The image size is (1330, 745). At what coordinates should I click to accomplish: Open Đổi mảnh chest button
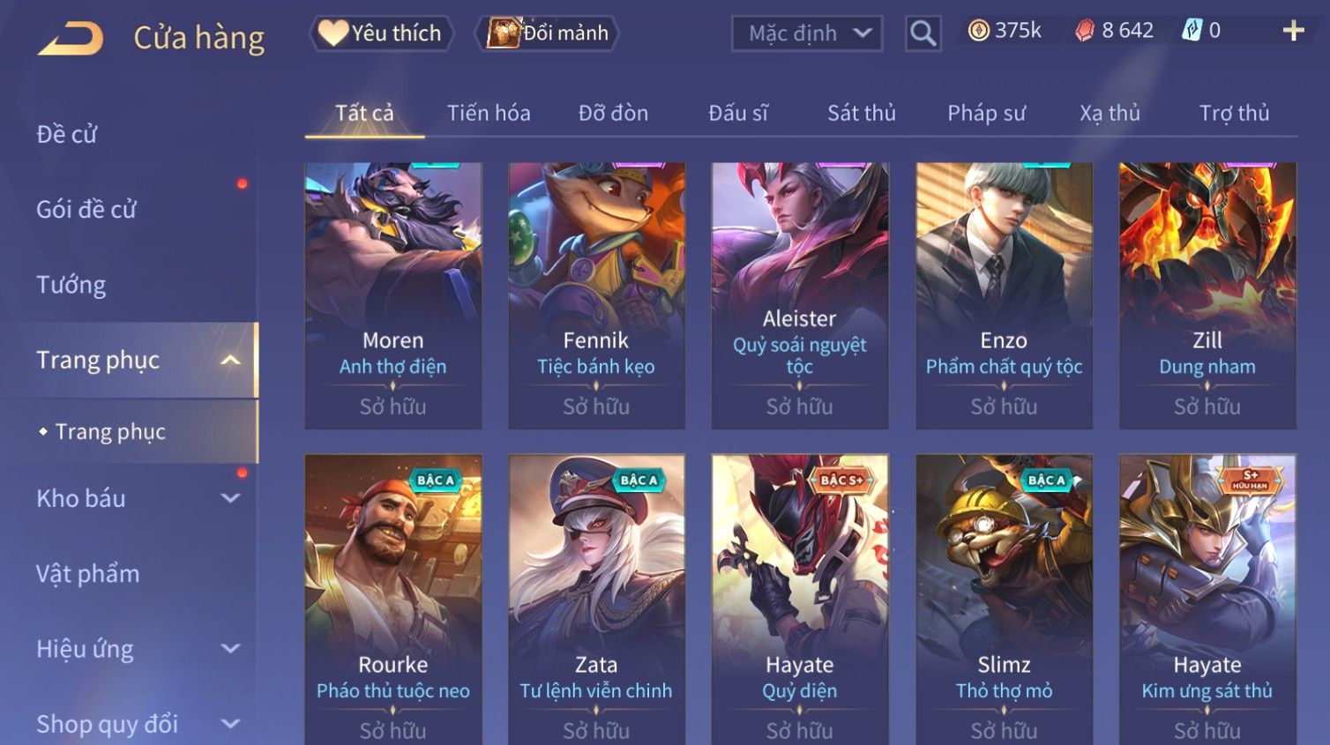pyautogui.click(x=547, y=34)
